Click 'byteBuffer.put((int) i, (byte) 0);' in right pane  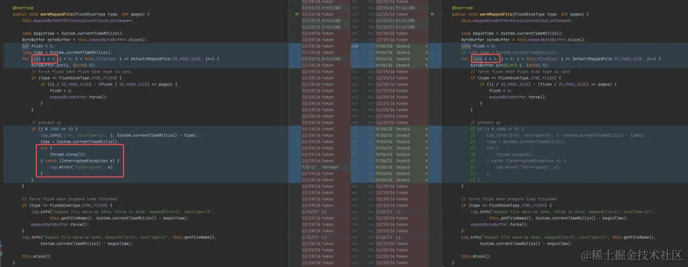point(509,65)
